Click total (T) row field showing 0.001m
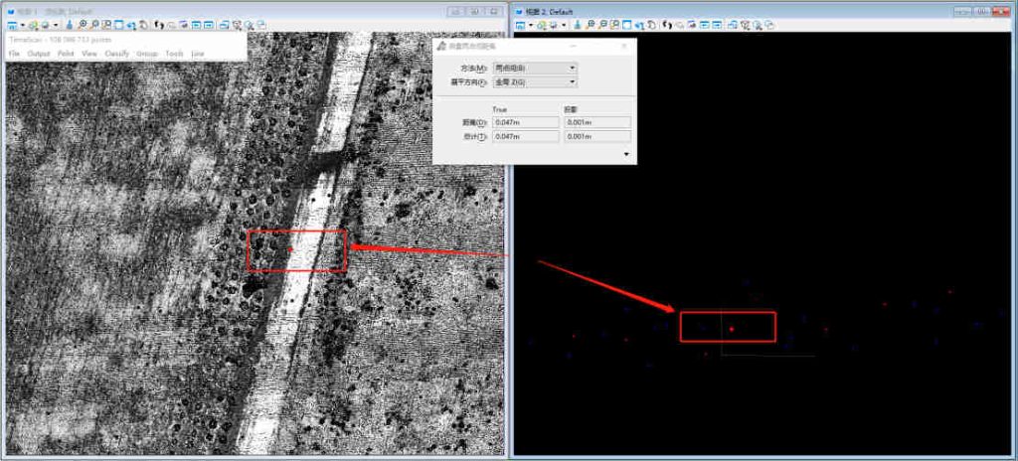1018x461 pixels. 597,136
